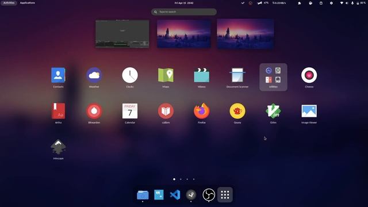368x207 pixels.
Task: Open Visual Studio Code from dock
Action: point(175,195)
